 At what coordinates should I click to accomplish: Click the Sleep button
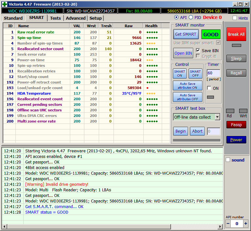(236, 58)
